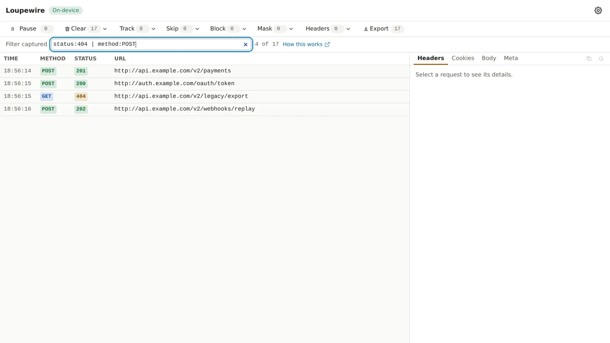The width and height of the screenshot is (610, 343).
Task: Switch to the Body tab
Action: point(489,58)
